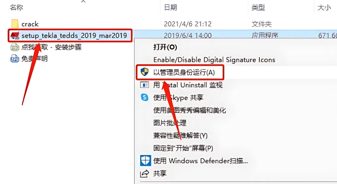Click the Windows Defender shield icon

point(145,161)
